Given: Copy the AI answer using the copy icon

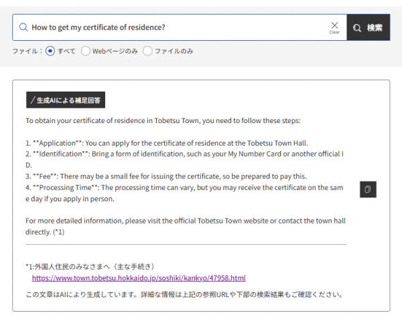Looking at the screenshot, I should click(367, 189).
